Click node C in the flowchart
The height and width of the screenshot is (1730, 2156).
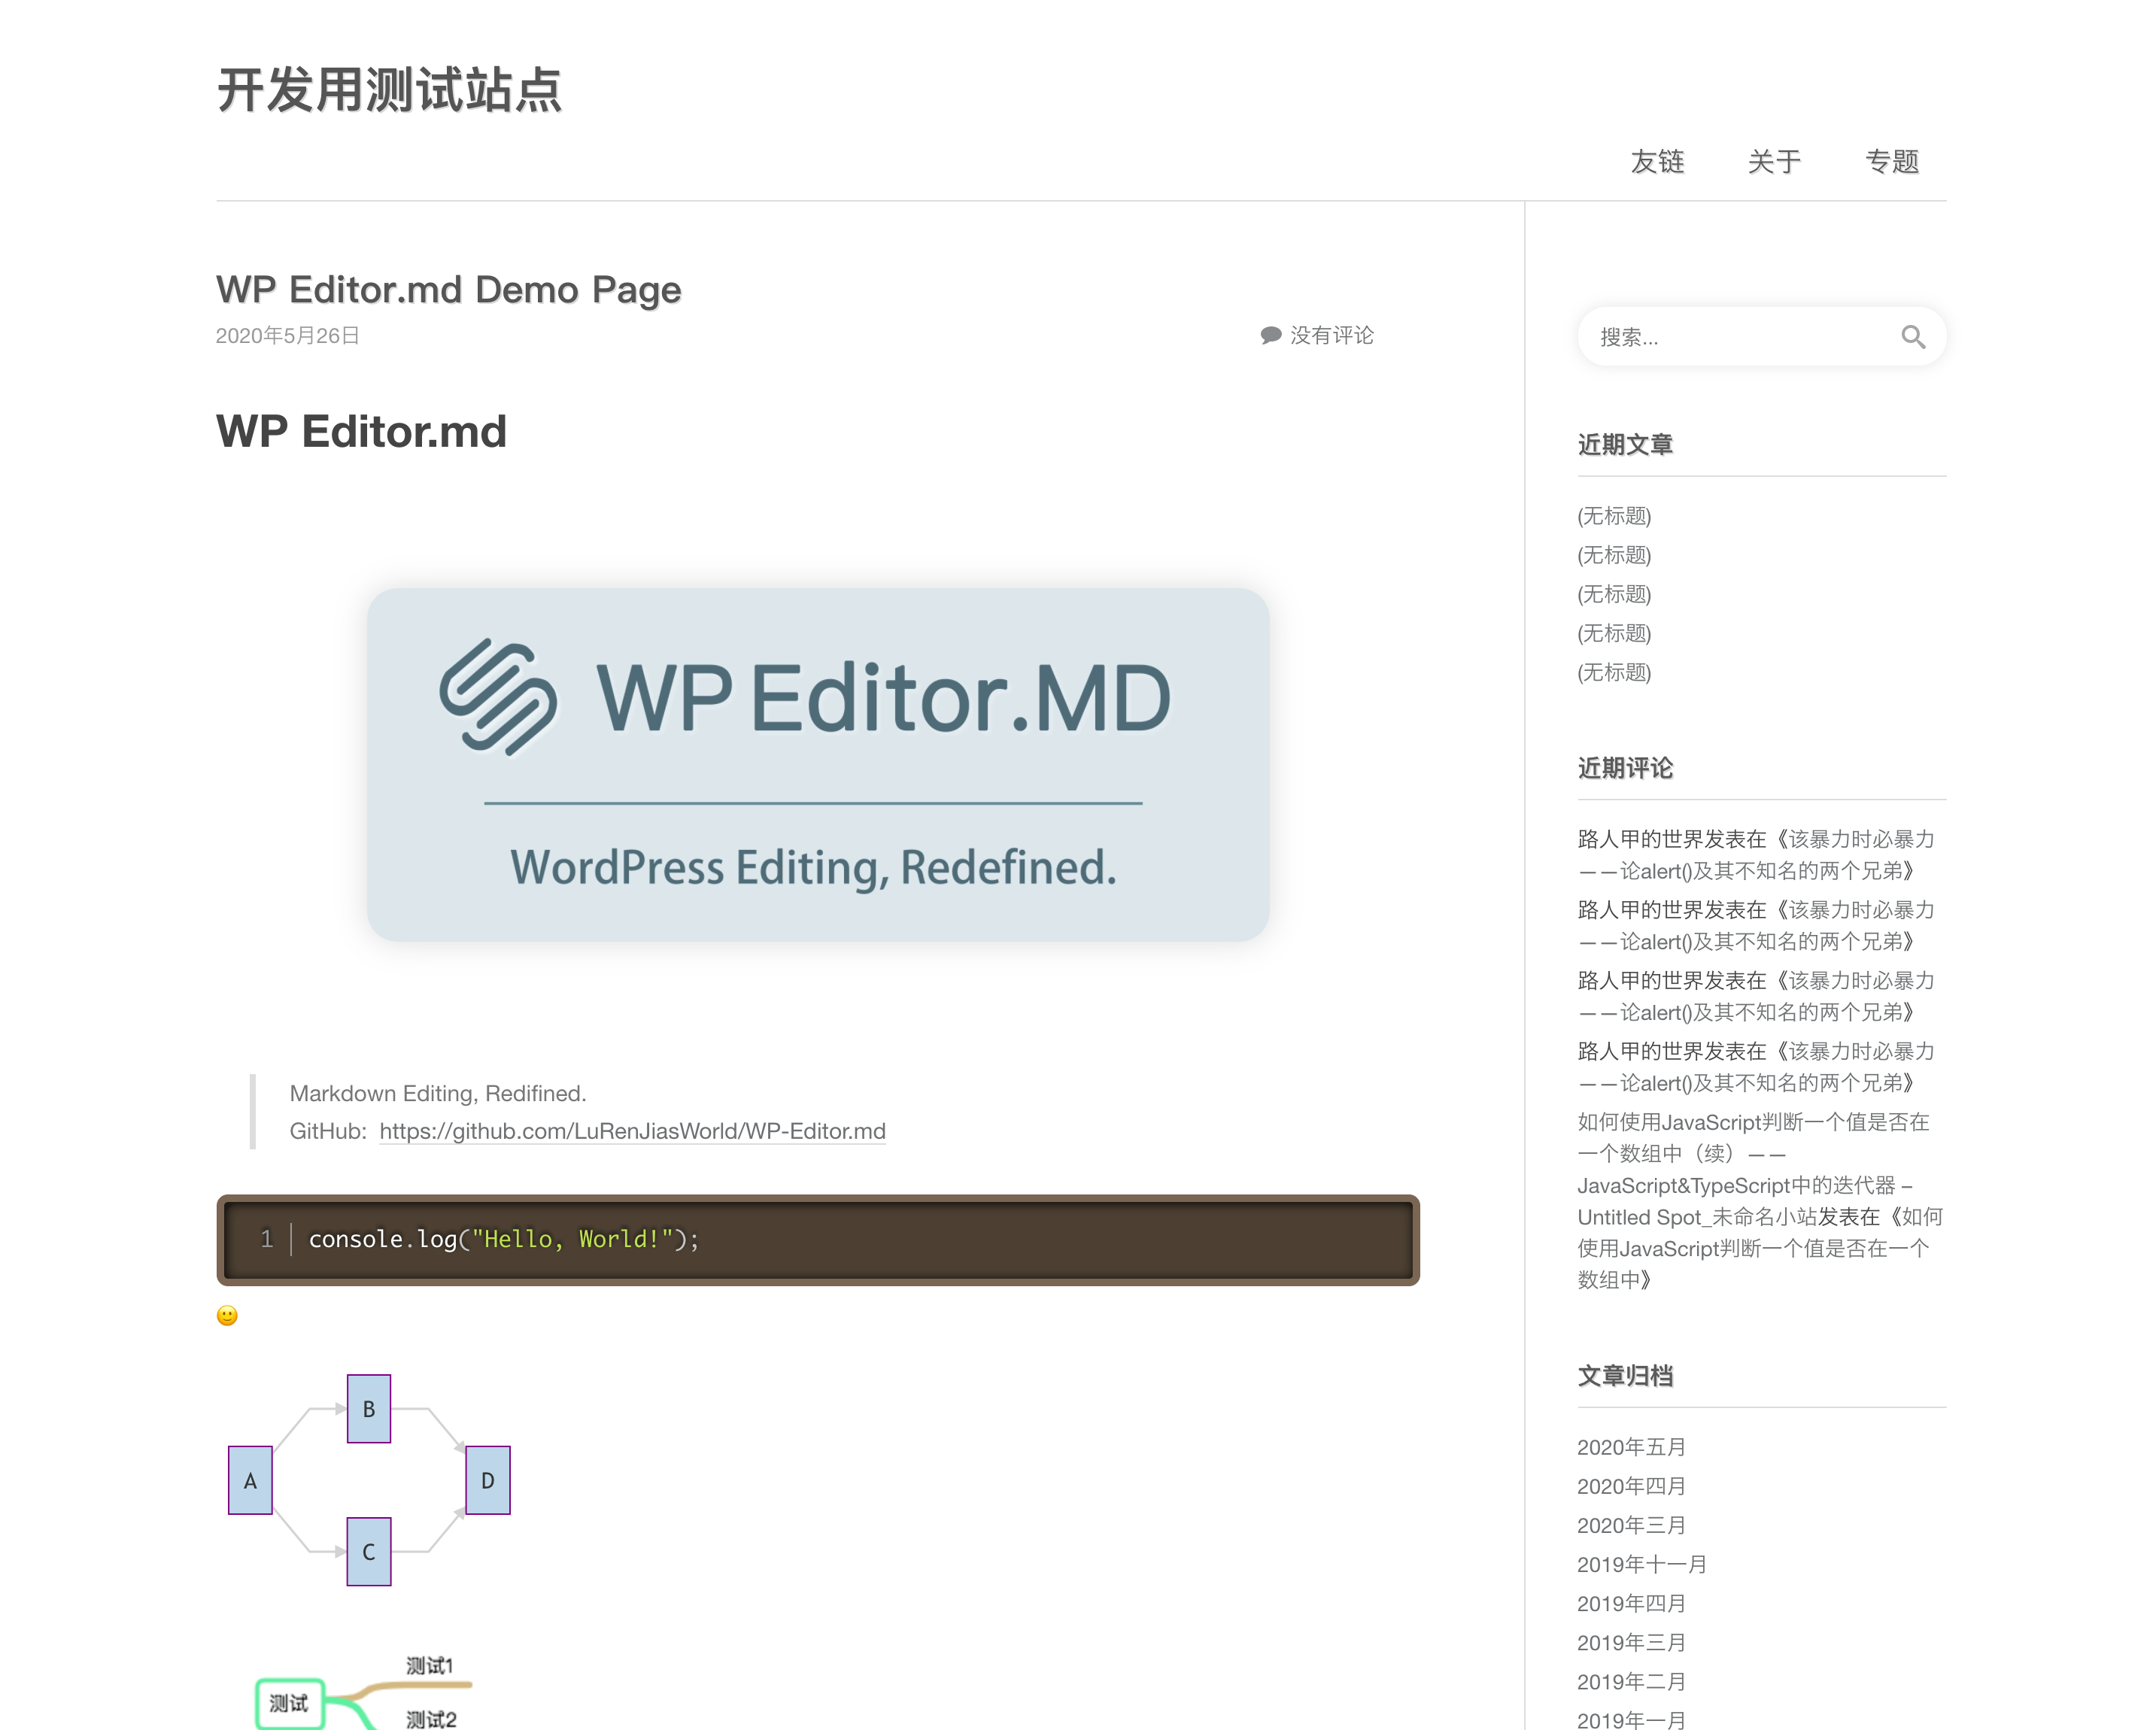(x=369, y=1552)
